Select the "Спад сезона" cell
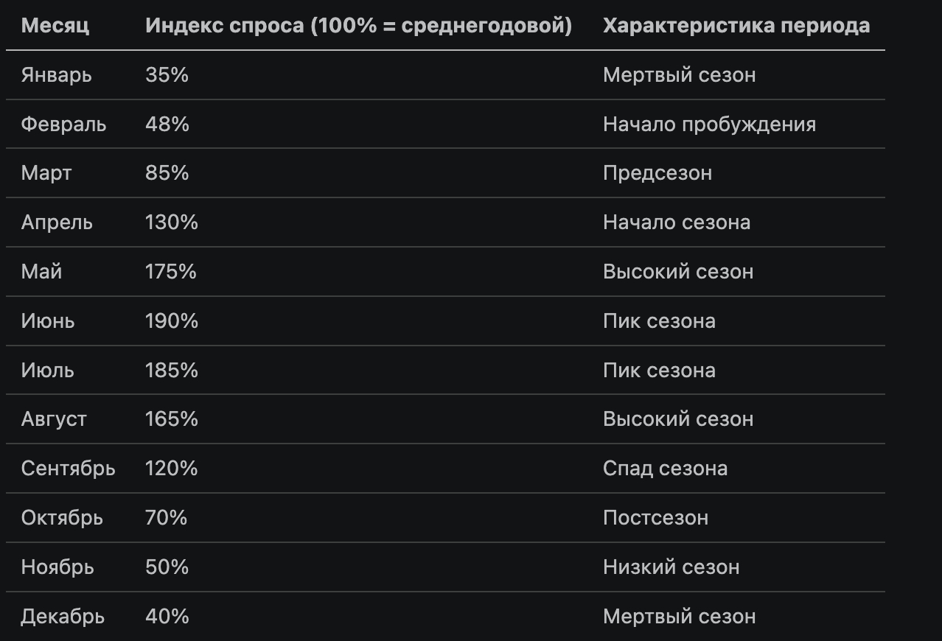 [665, 469]
